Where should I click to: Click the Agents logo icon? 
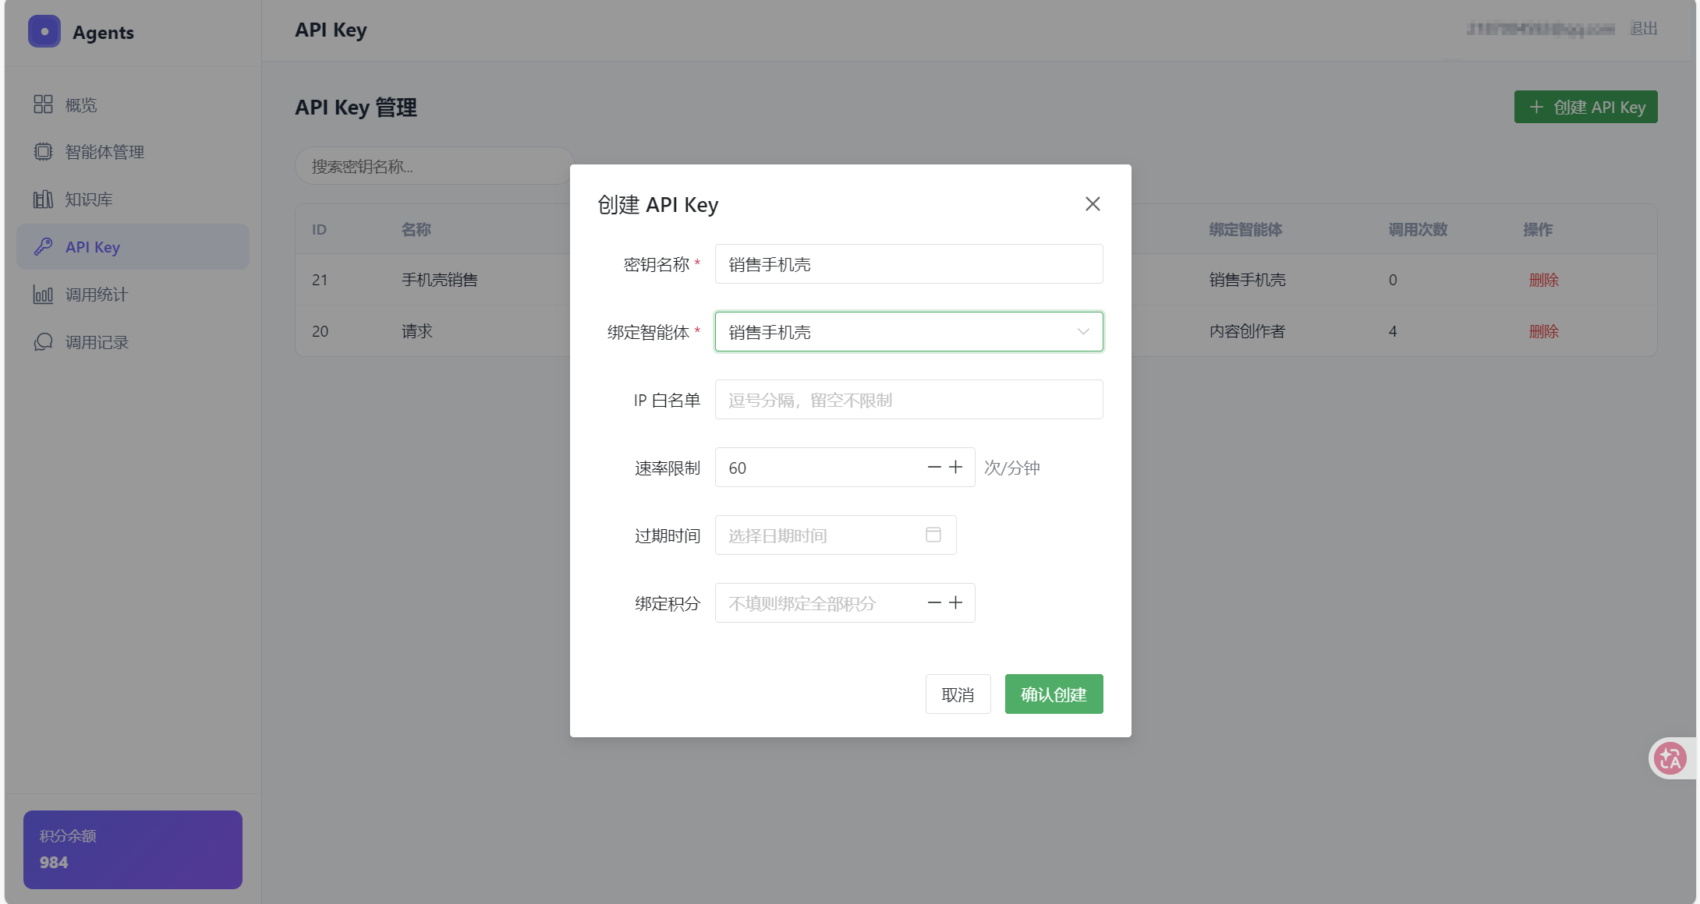click(x=44, y=31)
